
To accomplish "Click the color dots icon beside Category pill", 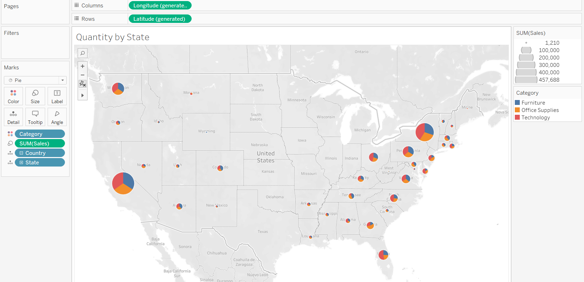I will [10, 134].
